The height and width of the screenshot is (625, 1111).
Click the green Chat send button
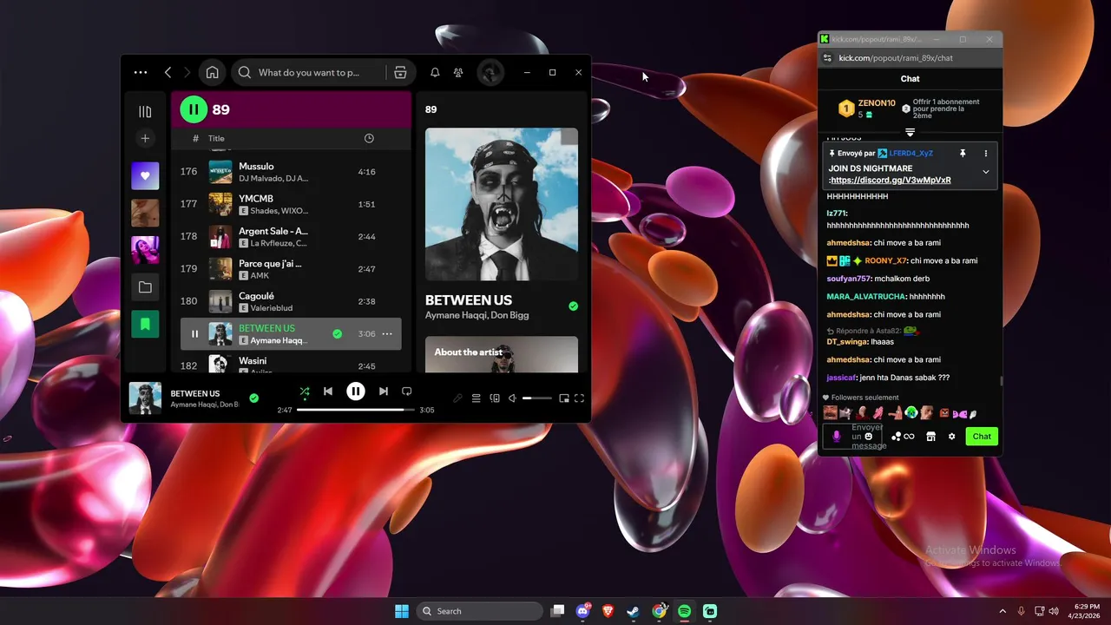[982, 437]
